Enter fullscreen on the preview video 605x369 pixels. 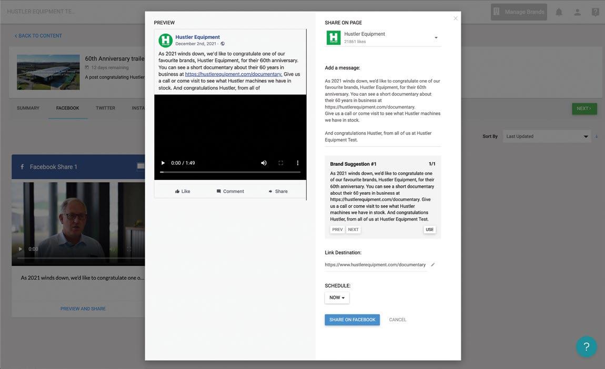click(281, 163)
